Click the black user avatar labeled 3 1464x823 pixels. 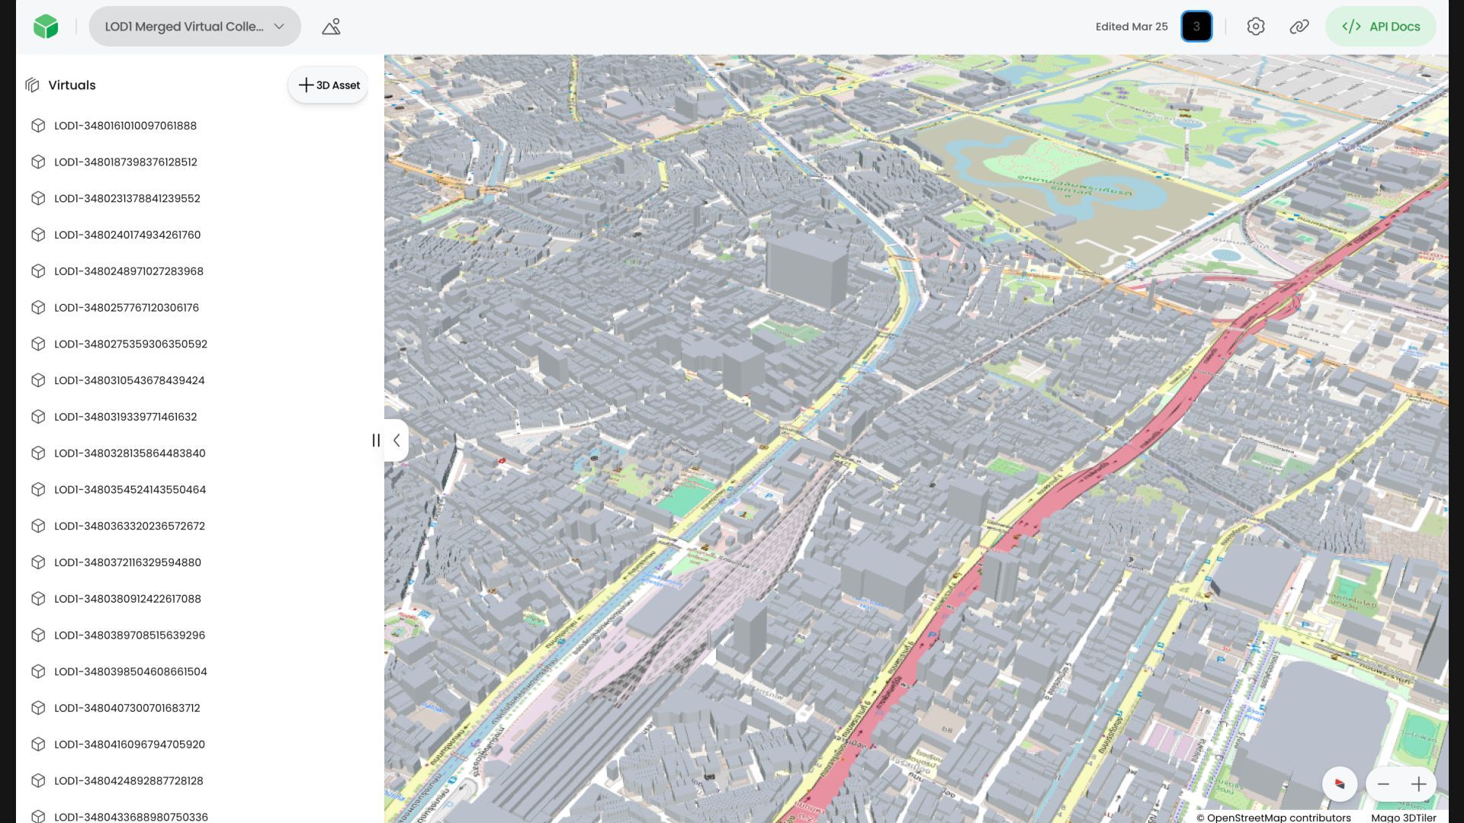point(1196,27)
